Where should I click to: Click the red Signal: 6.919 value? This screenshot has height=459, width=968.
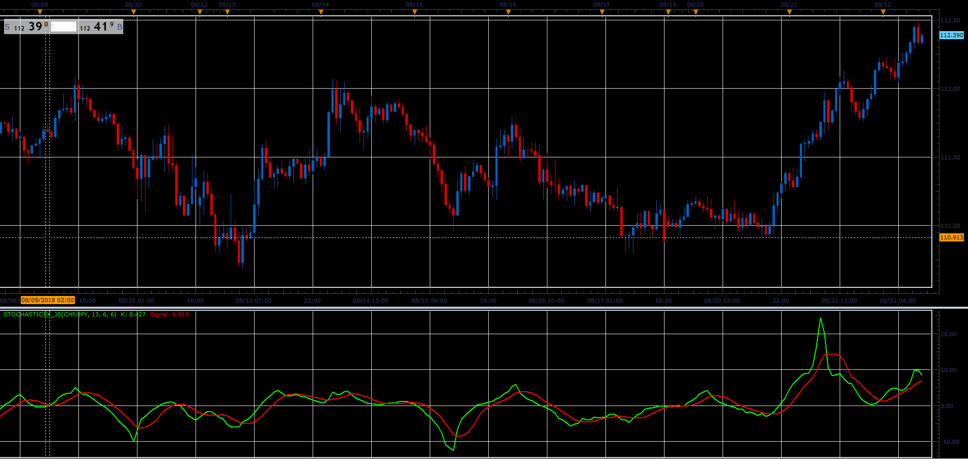pyautogui.click(x=169, y=314)
